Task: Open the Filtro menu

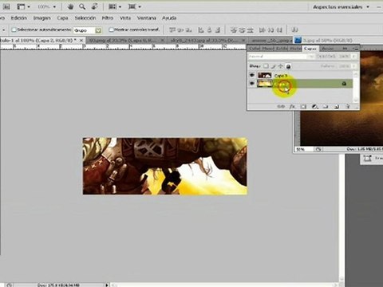Action: click(x=108, y=18)
